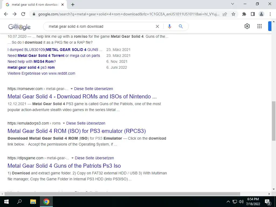The width and height of the screenshot is (276, 207).
Task: Open the network status tray icon
Action: [235, 202]
